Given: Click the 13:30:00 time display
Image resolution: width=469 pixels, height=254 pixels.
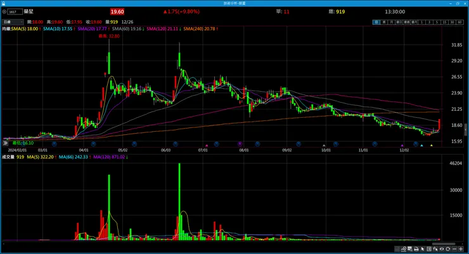Looking at the screenshot, I should tap(395, 11).
